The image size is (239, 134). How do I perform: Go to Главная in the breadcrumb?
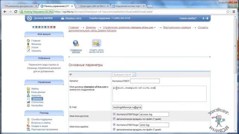[74, 27]
